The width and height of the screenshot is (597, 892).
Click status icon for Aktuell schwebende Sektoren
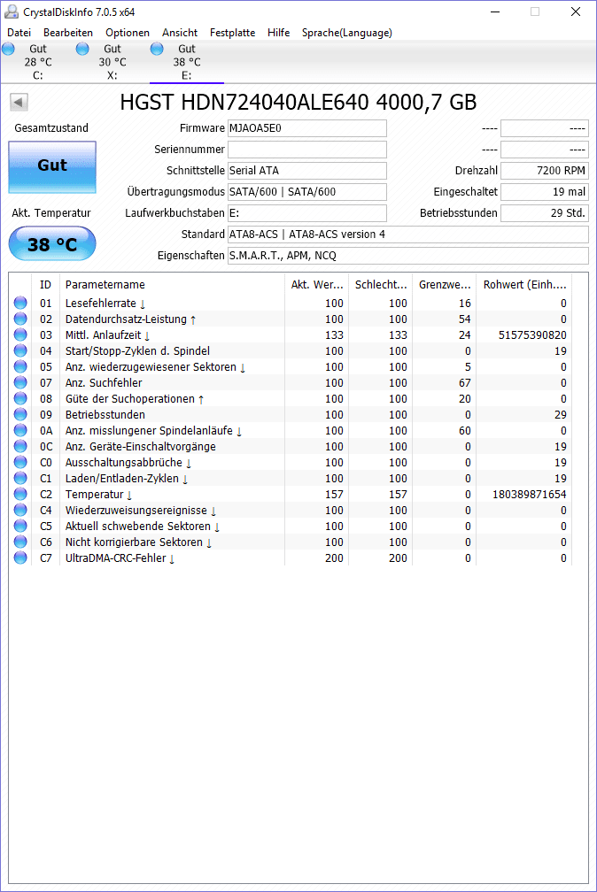tap(20, 526)
